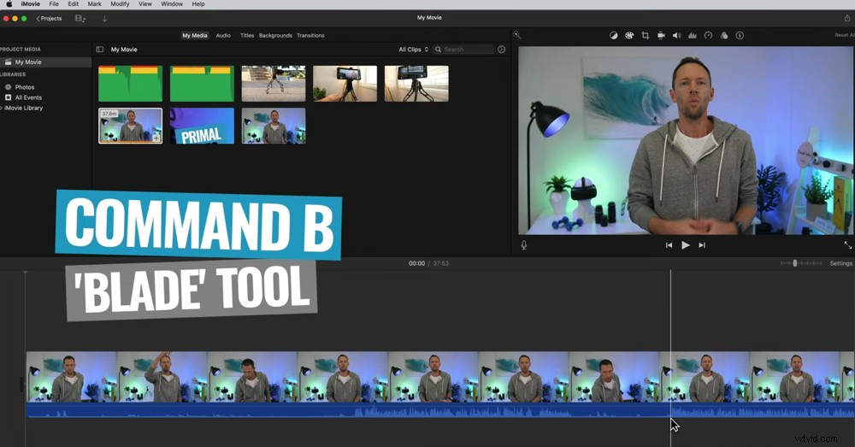Select the PRIMAL title clip thumbnail
The height and width of the screenshot is (447, 855).
point(202,126)
